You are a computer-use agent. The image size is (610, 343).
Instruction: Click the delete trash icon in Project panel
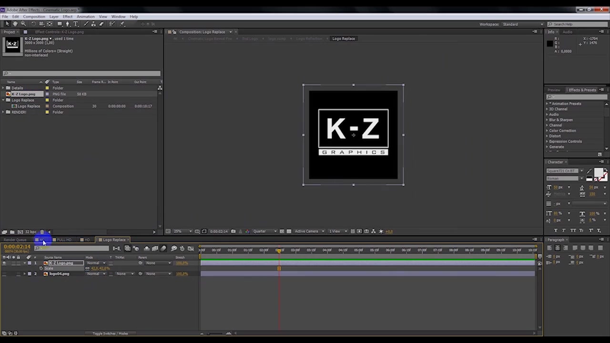[42, 232]
